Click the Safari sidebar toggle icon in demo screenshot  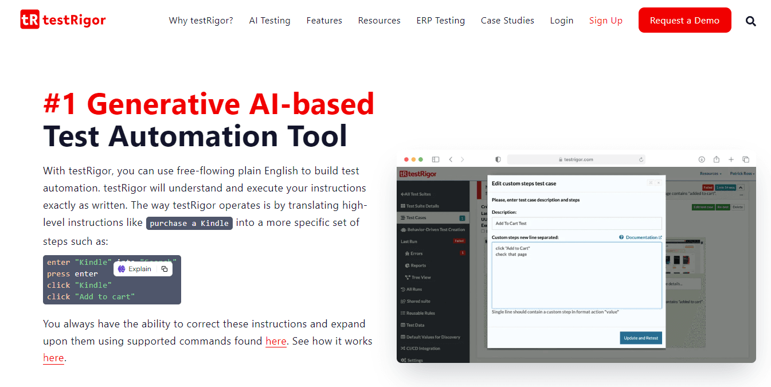436,159
